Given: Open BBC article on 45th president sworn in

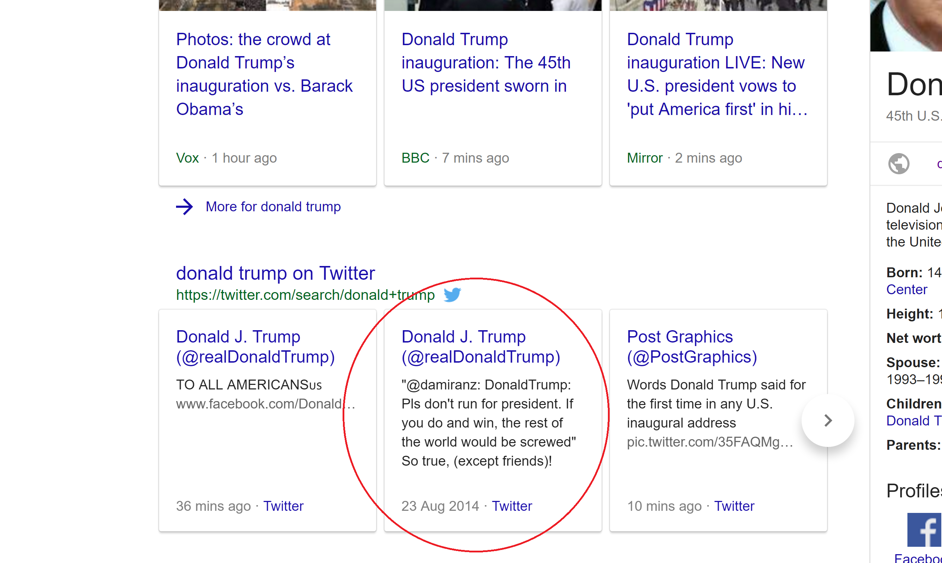Looking at the screenshot, I should coord(486,62).
